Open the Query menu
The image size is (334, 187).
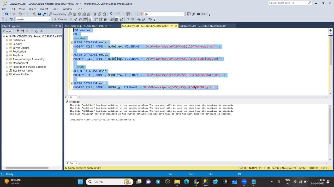[32, 9]
